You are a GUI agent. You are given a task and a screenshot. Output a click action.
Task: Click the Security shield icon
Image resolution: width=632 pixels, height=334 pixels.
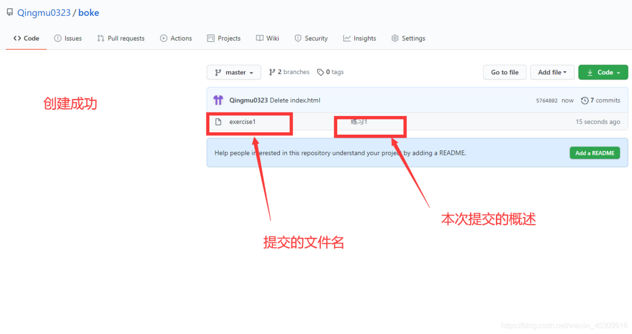(298, 38)
